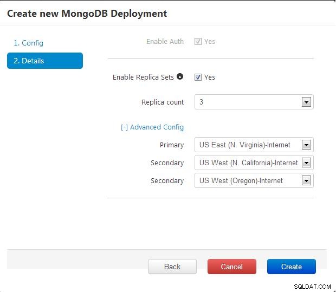Click the Yes label next to Enable Auth
The height and width of the screenshot is (292, 336).
coord(209,41)
